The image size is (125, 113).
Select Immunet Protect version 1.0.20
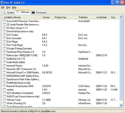[45, 65]
